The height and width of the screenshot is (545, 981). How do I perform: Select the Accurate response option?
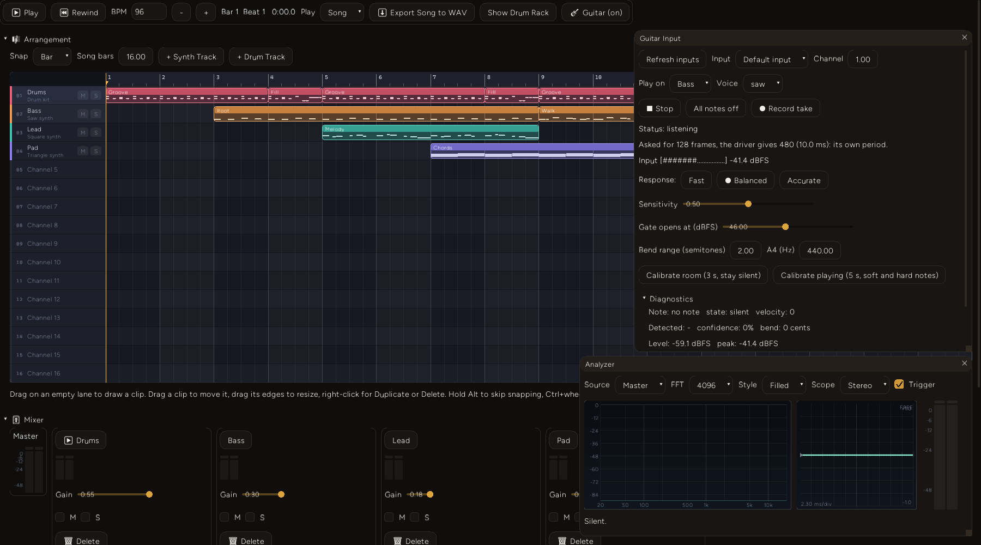coord(803,180)
